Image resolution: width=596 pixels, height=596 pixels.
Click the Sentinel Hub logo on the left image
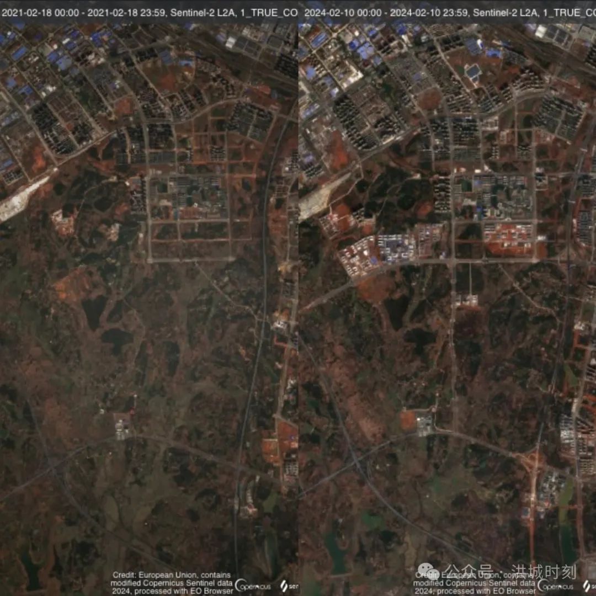289,586
